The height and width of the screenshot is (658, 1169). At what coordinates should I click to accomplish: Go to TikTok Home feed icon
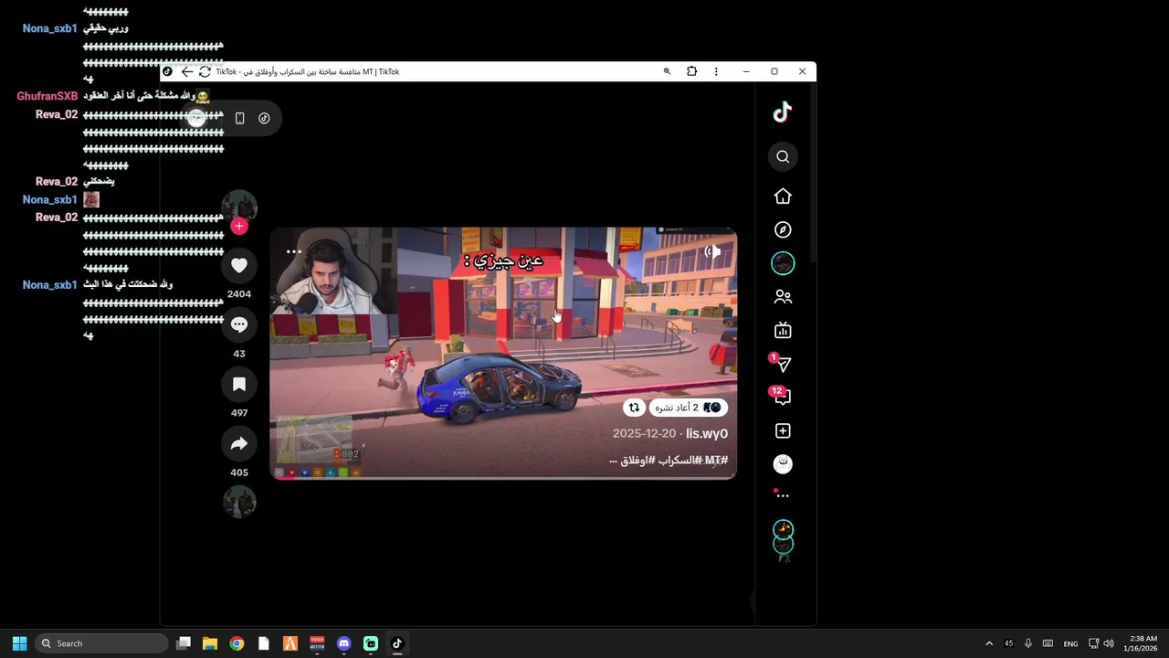783,196
